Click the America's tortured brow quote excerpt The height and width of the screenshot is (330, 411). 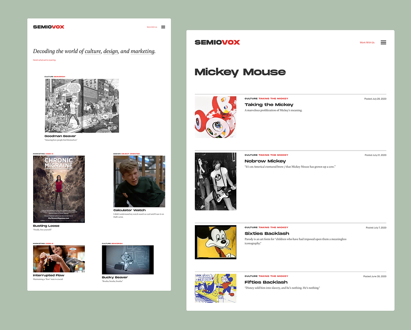click(x=290, y=167)
